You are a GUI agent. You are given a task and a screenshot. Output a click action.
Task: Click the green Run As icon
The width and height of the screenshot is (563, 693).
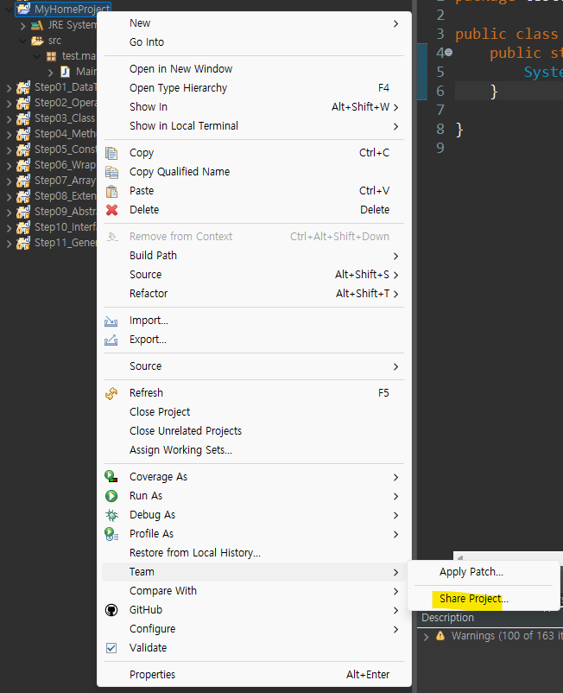pos(111,496)
